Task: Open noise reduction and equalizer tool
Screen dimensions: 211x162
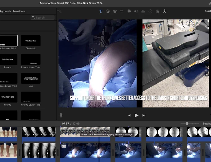Action: click(x=143, y=11)
